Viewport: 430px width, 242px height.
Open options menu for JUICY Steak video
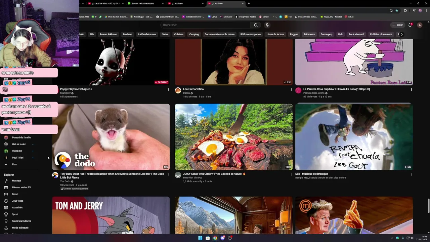point(291,174)
